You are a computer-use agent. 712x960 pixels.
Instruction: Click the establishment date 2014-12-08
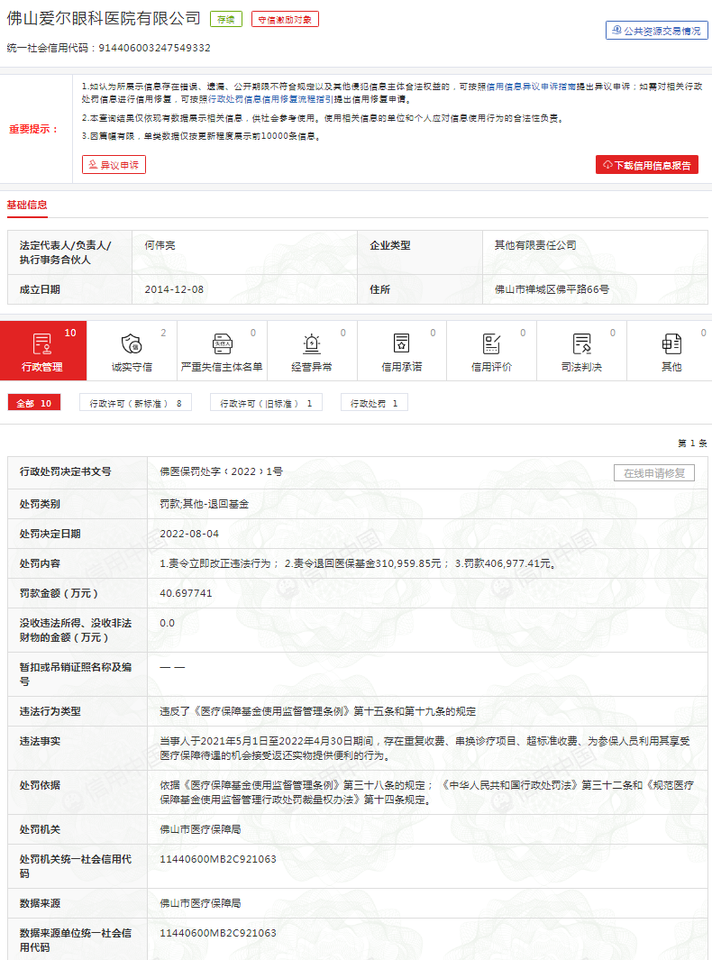(x=174, y=289)
